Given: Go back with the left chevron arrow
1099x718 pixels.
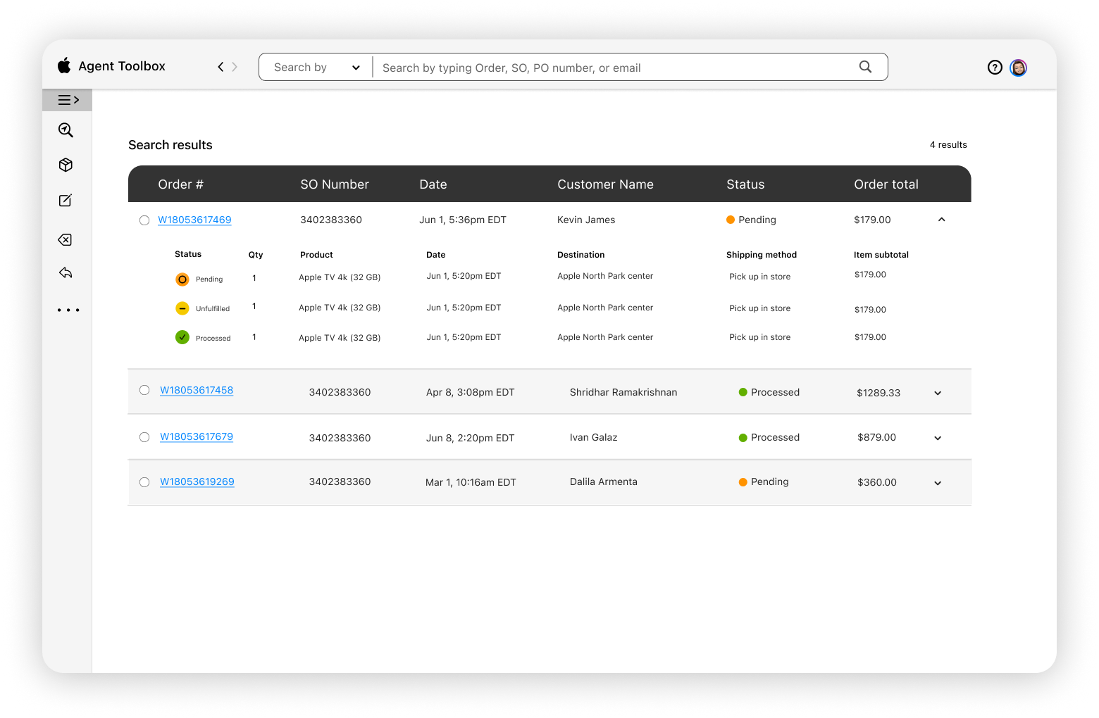Looking at the screenshot, I should [221, 67].
